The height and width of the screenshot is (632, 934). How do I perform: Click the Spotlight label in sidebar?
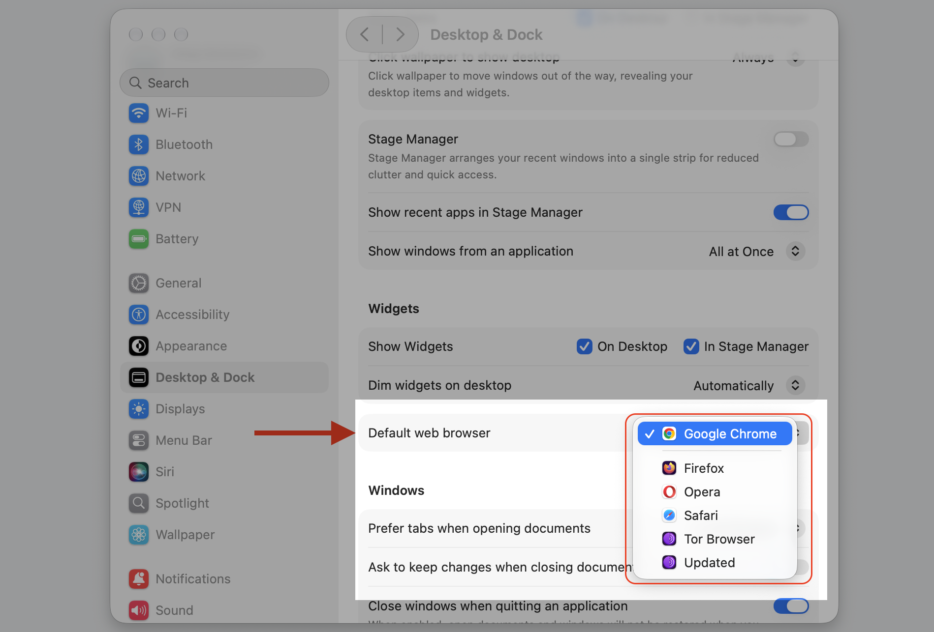pyautogui.click(x=182, y=503)
